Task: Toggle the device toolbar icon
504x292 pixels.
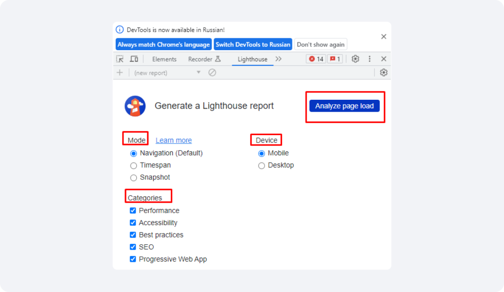Action: 134,59
